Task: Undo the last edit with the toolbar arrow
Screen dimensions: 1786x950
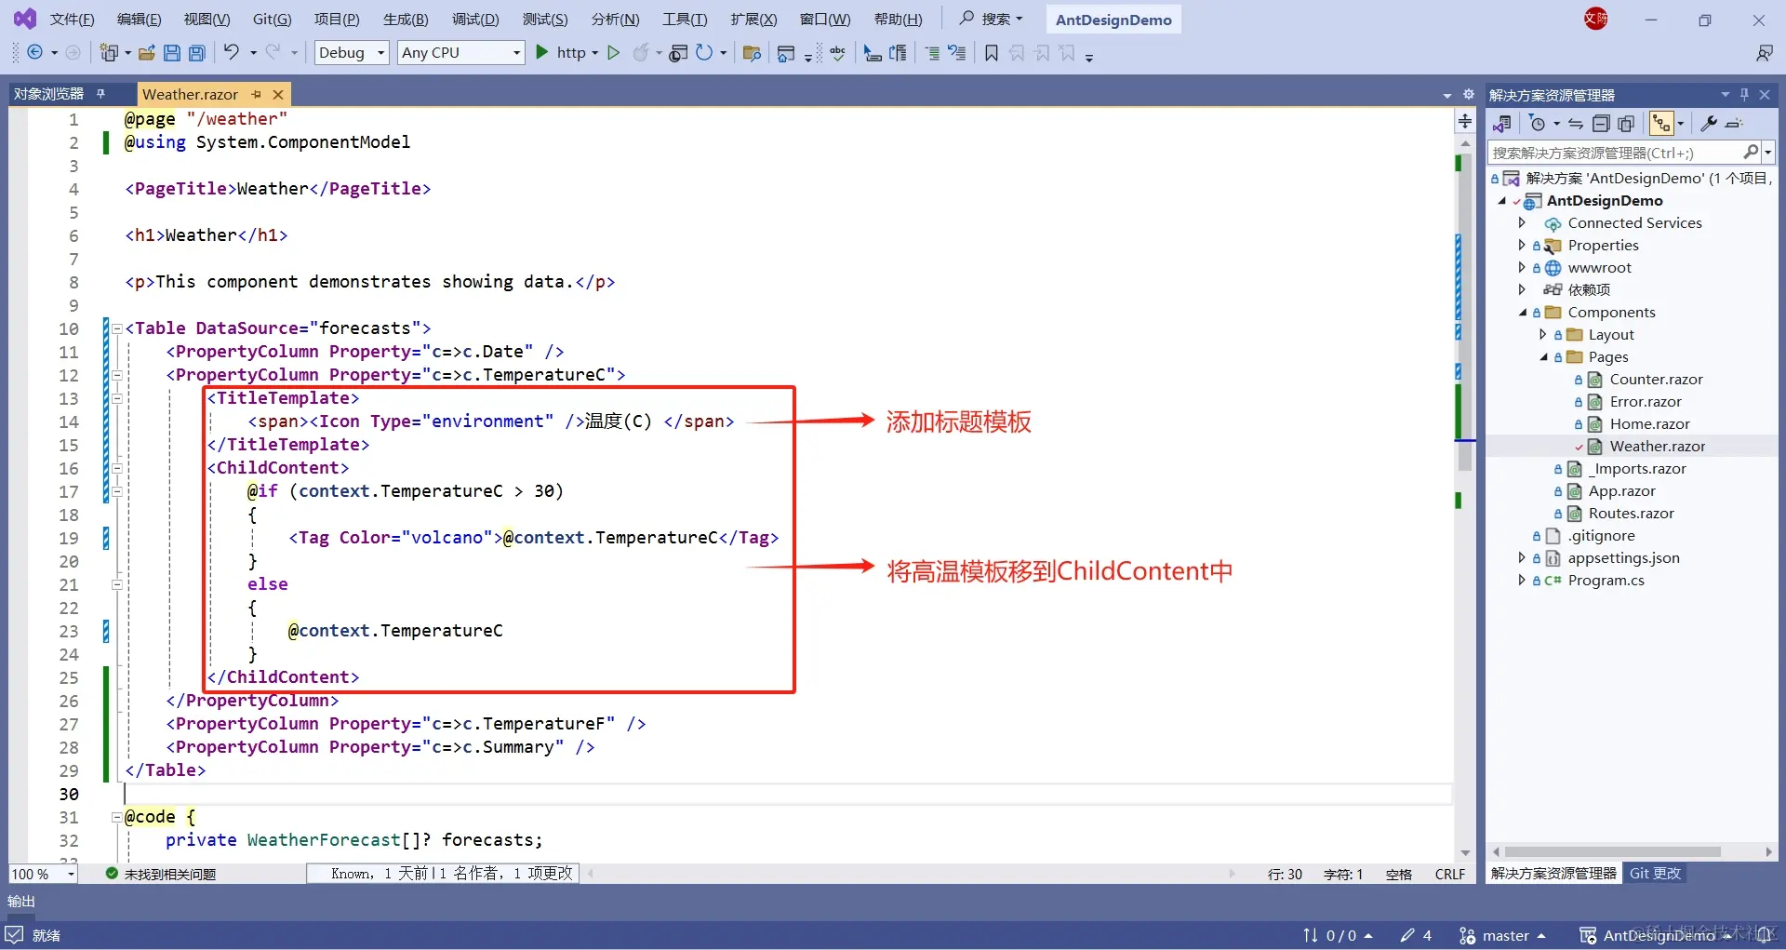Action: pos(231,52)
